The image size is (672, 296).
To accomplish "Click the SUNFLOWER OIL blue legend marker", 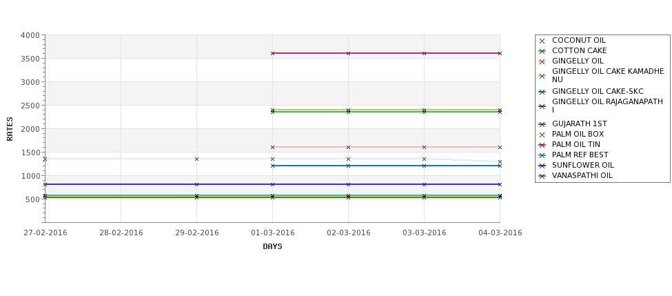I will coord(542,166).
